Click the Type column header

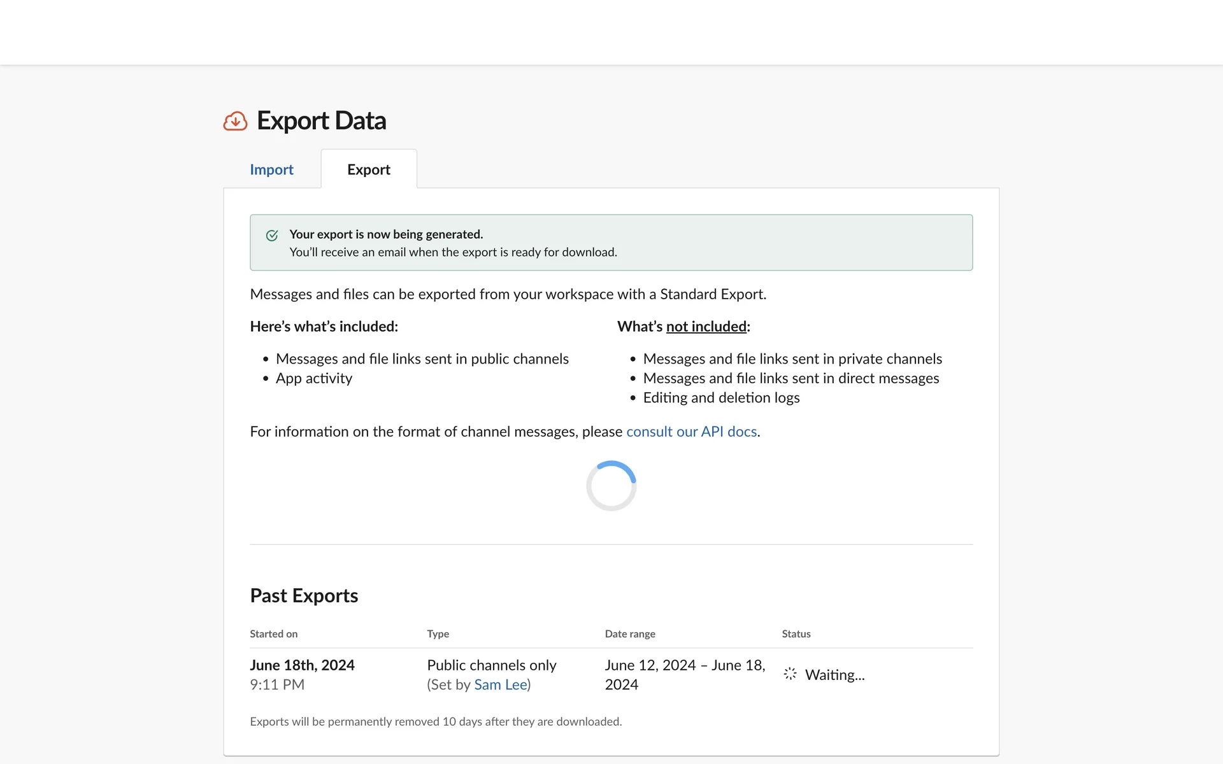(438, 633)
